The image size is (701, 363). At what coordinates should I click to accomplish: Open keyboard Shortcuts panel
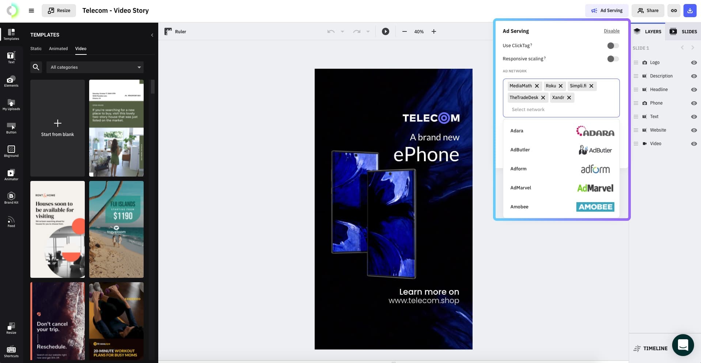tap(11, 351)
